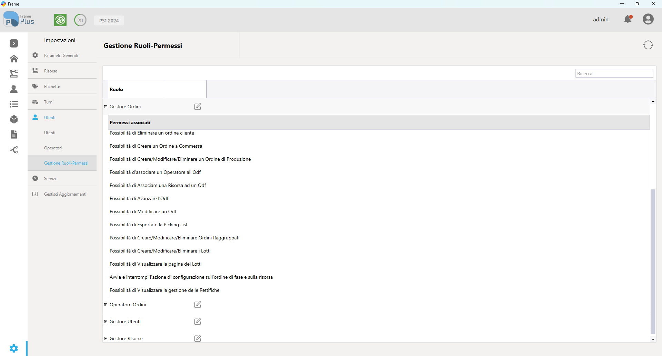Edit the Gestore Ordini role
This screenshot has width=662, height=356.
coord(198,107)
